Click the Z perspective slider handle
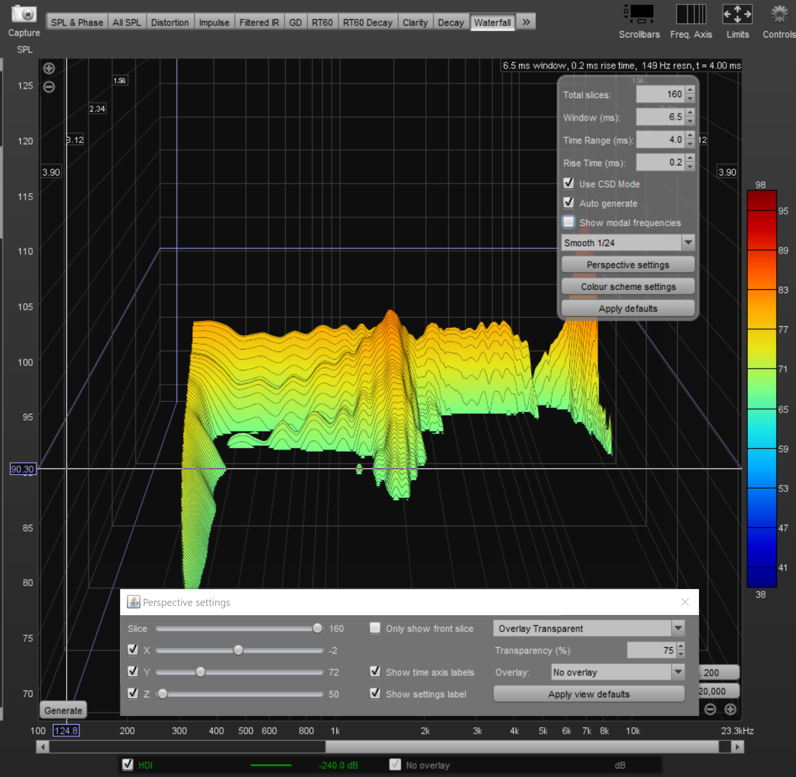The height and width of the screenshot is (777, 796). coord(162,694)
